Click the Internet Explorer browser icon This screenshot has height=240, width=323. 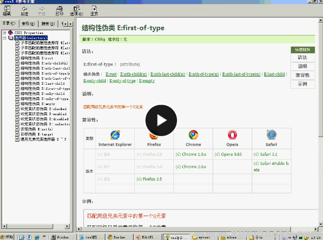115,135
